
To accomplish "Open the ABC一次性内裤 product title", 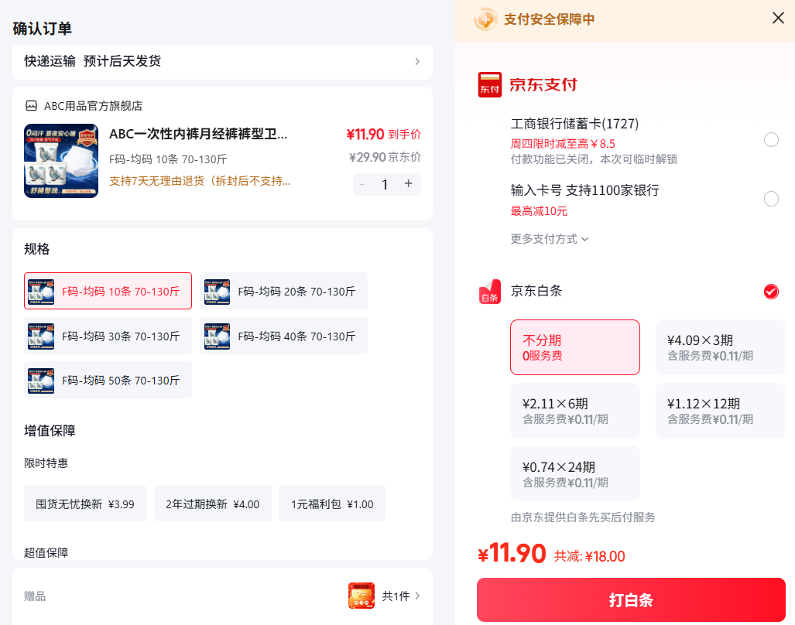I will click(198, 135).
